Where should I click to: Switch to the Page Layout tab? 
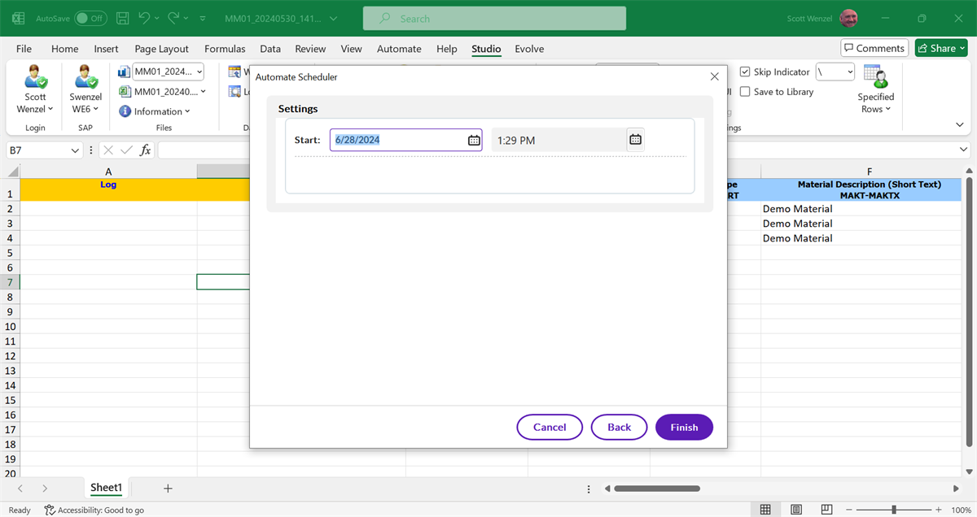tap(161, 49)
